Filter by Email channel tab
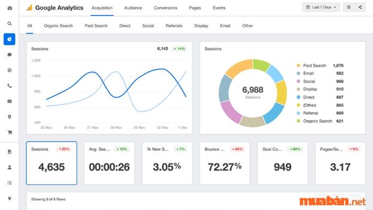This screenshot has height=210, width=373. click(x=225, y=26)
